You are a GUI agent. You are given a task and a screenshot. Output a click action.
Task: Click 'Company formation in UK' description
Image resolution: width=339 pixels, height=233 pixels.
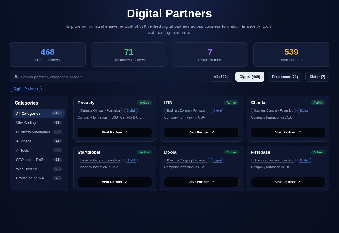pos(270,167)
